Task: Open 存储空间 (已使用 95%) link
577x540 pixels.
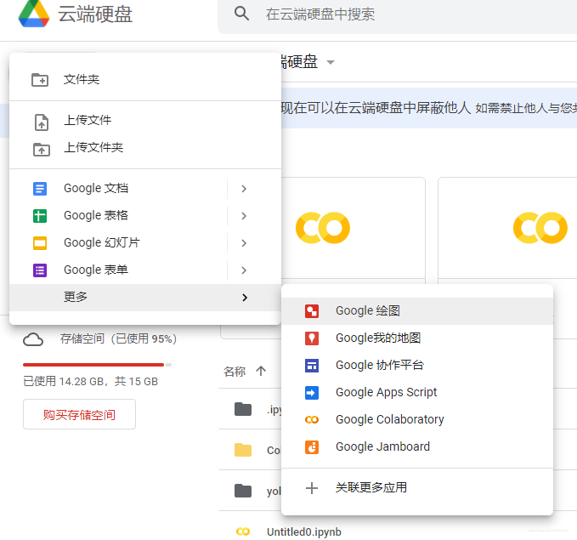Action: click(118, 338)
